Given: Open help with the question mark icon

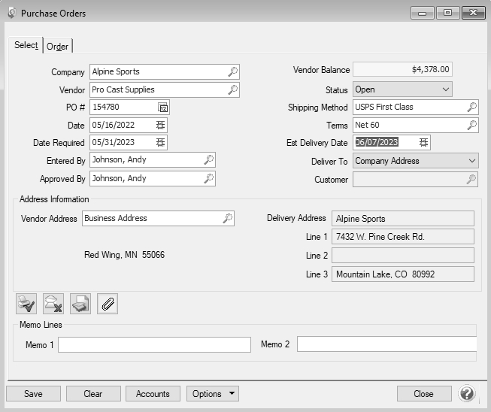Looking at the screenshot, I should 467,394.
